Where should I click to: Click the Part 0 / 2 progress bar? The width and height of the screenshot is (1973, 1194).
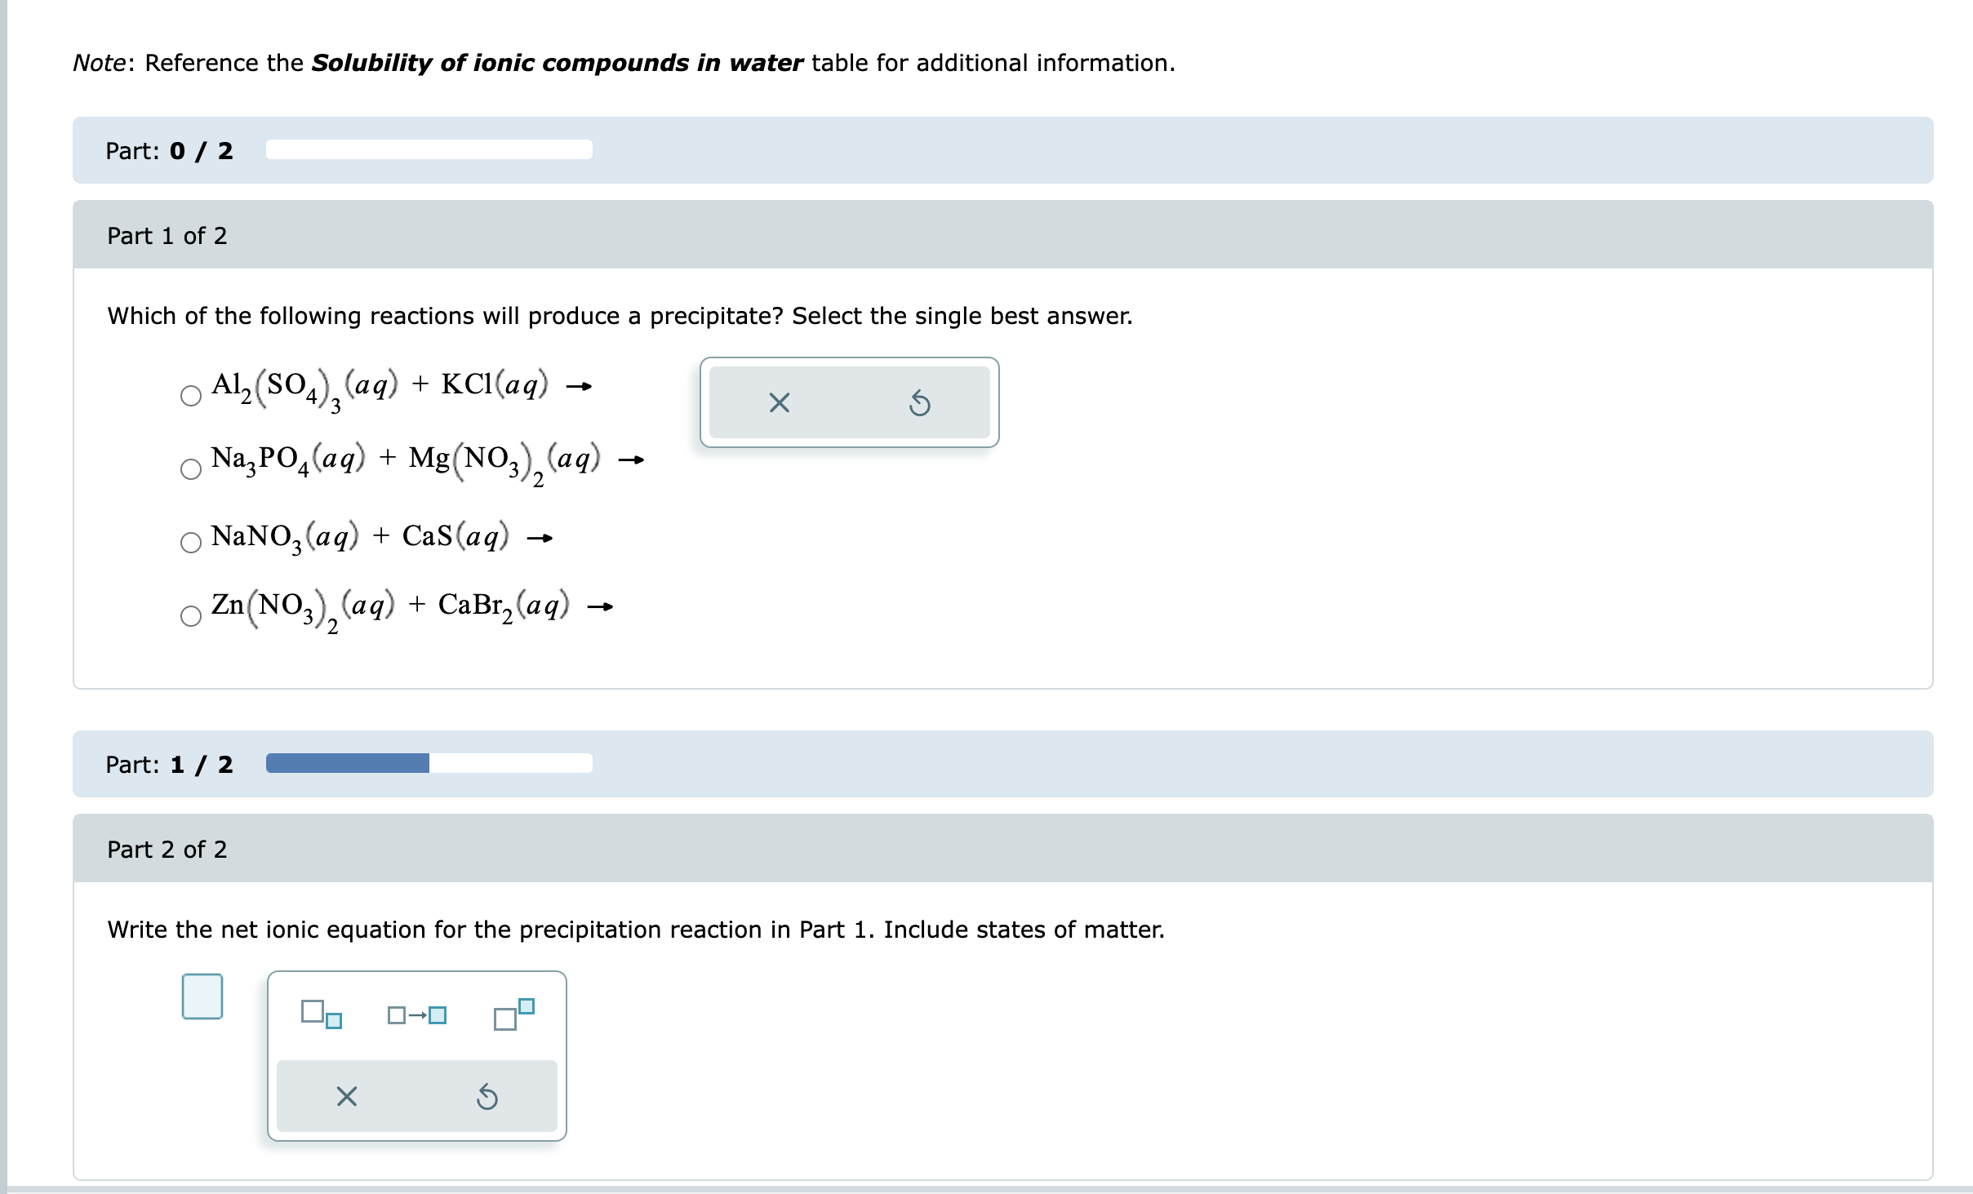428,149
